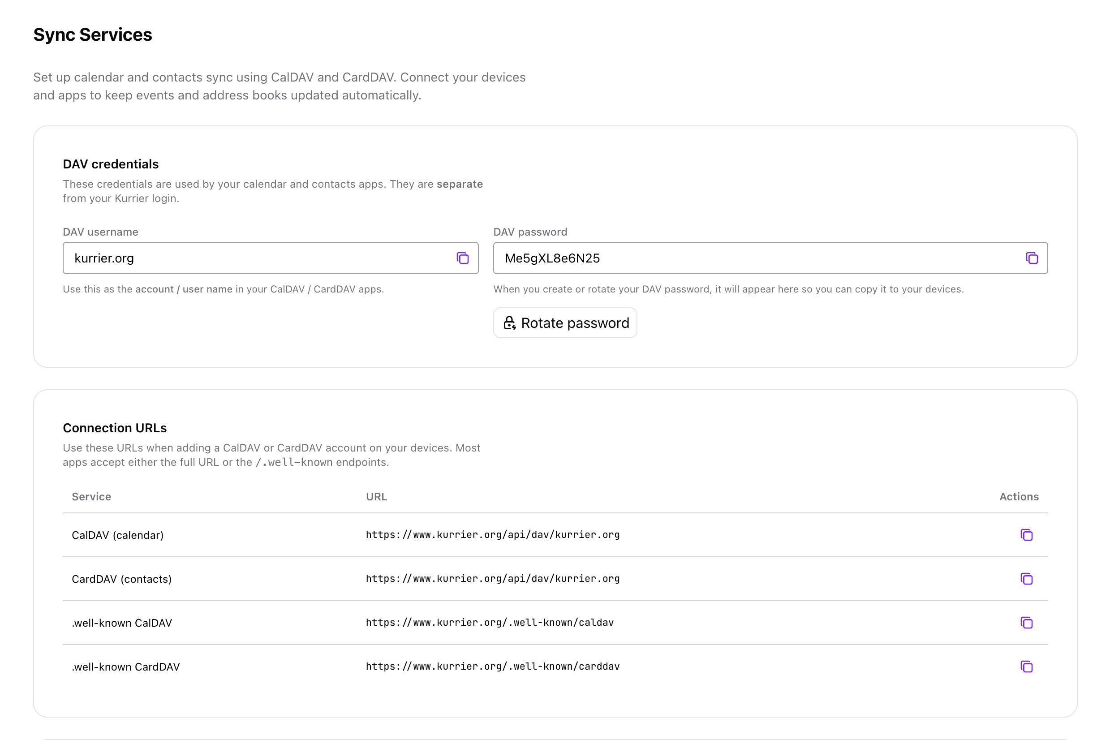Click the Service column header
This screenshot has width=1110, height=740.
91,496
